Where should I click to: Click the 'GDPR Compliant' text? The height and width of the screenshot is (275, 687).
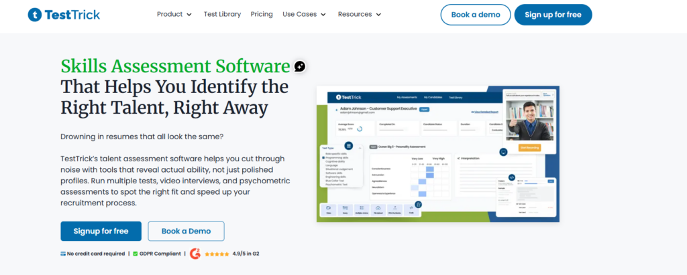(x=160, y=254)
